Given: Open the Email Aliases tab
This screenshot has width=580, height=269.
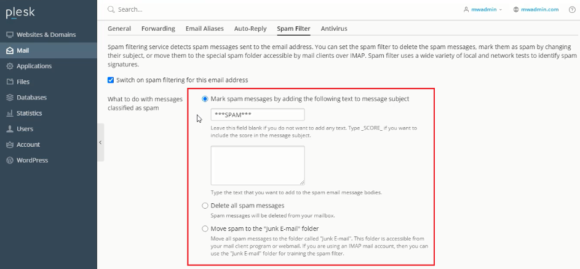Looking at the screenshot, I should click(x=205, y=28).
